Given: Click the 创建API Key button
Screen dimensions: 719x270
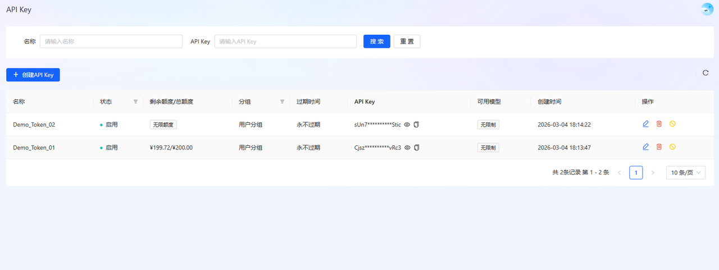Looking at the screenshot, I should point(33,75).
